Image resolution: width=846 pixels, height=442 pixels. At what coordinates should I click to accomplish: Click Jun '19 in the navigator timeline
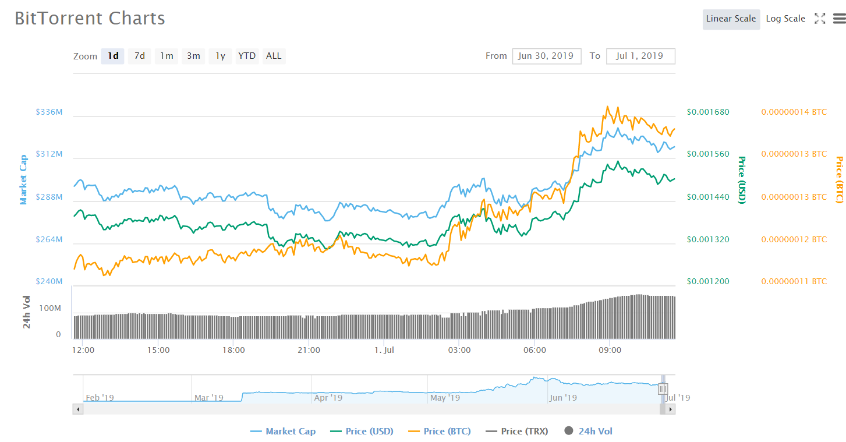tap(563, 398)
